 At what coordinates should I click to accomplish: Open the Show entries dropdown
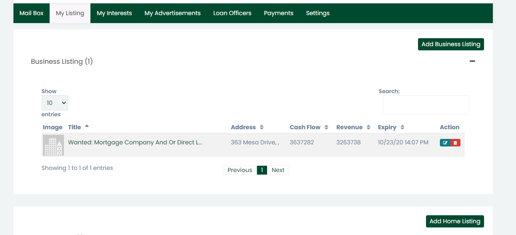55,103
